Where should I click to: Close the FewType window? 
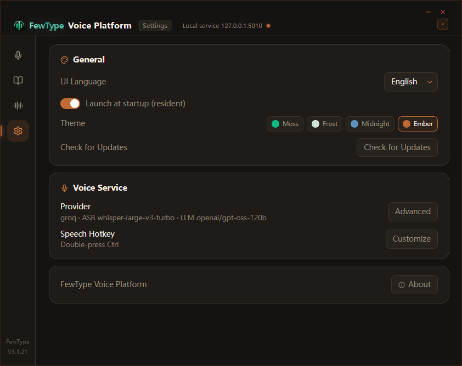[443, 12]
